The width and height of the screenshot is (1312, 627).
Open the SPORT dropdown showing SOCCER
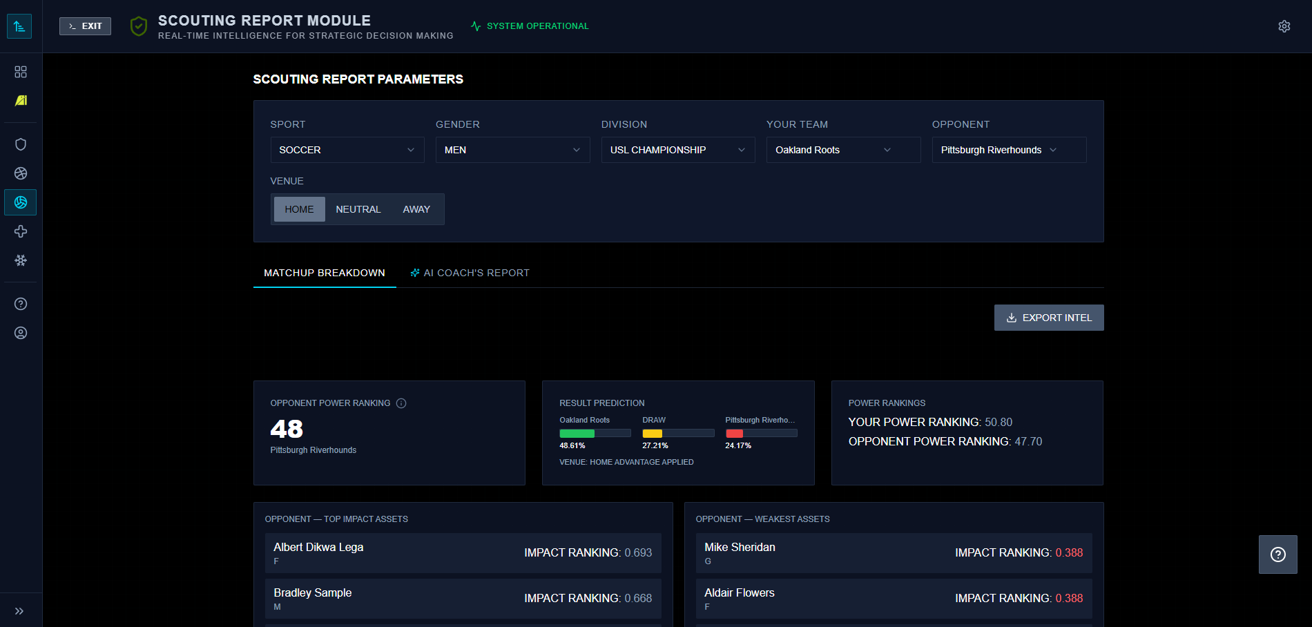347,150
